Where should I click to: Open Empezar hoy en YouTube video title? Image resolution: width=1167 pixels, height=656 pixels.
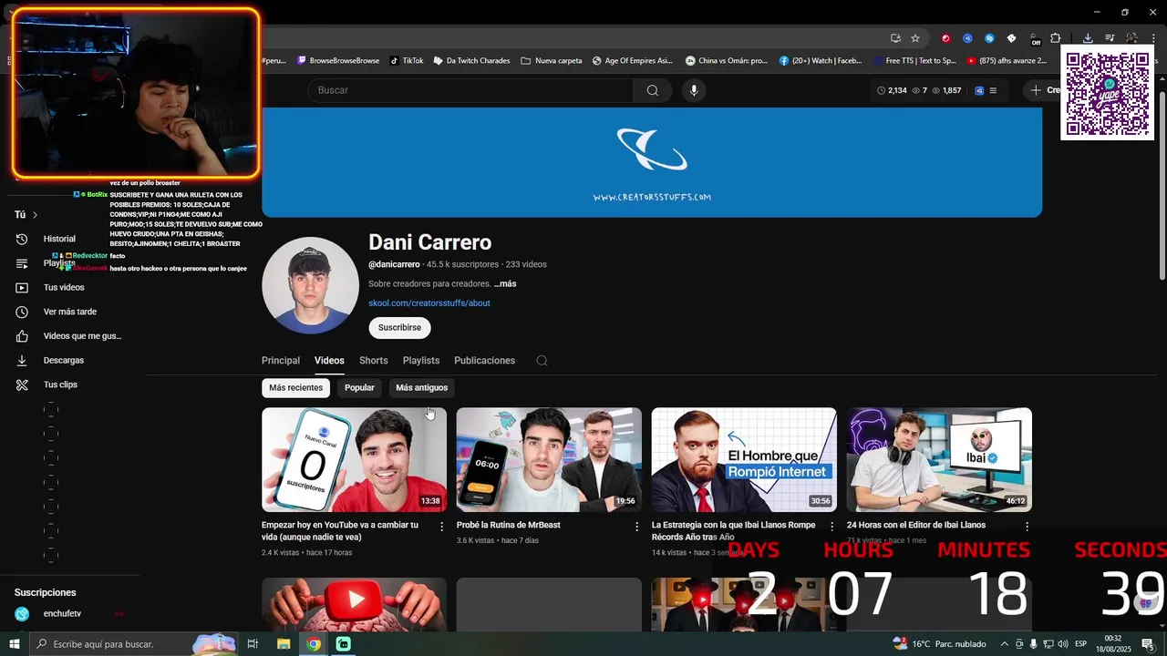tap(340, 531)
